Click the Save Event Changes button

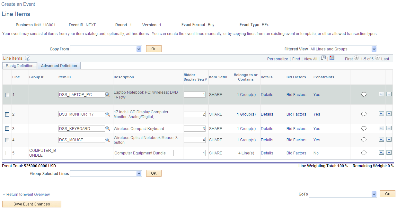pyautogui.click(x=31, y=204)
